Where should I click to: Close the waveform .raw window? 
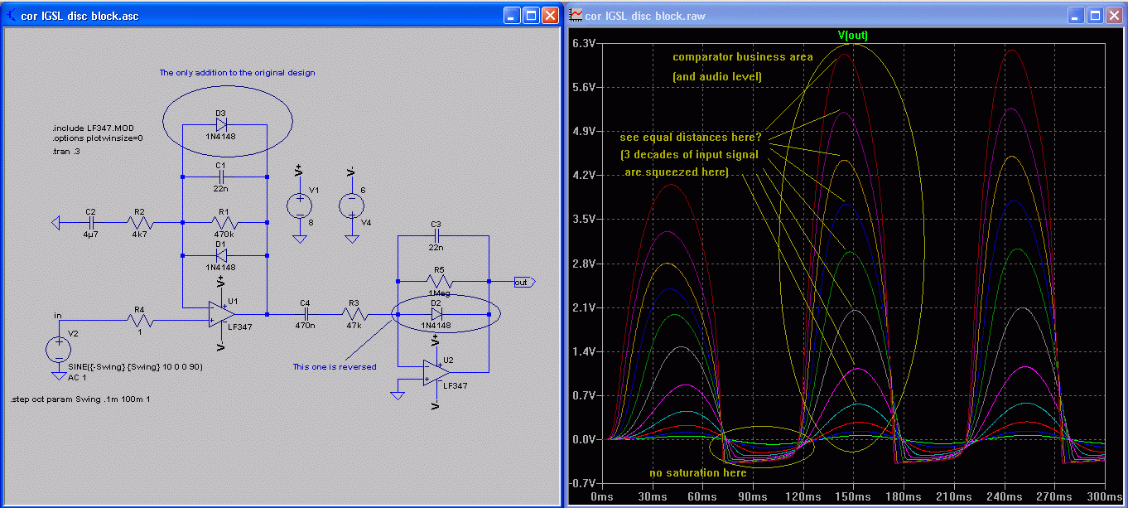[x=1114, y=15]
